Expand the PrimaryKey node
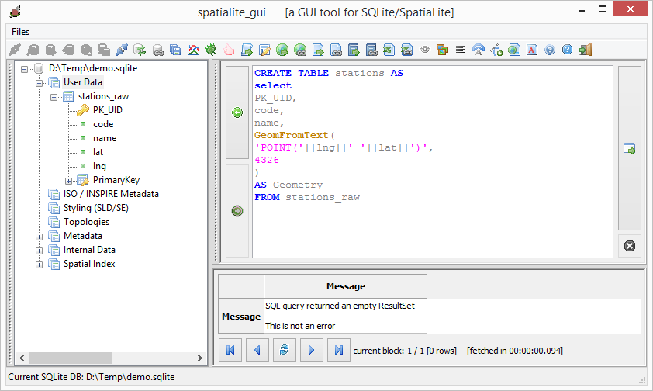Viewport: 653px width, 391px height. (68, 181)
